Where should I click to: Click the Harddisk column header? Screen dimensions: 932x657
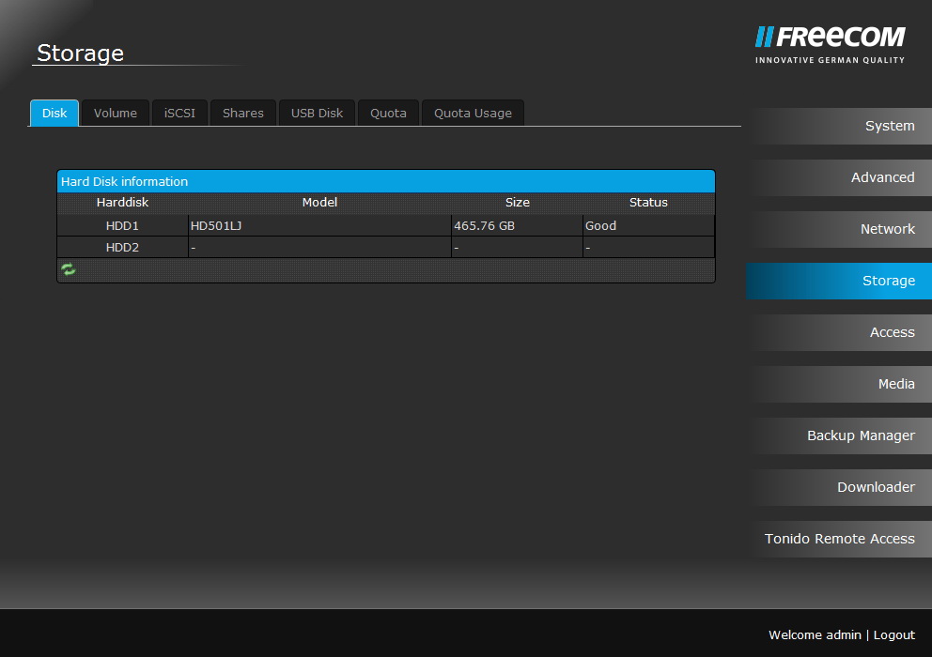click(122, 202)
